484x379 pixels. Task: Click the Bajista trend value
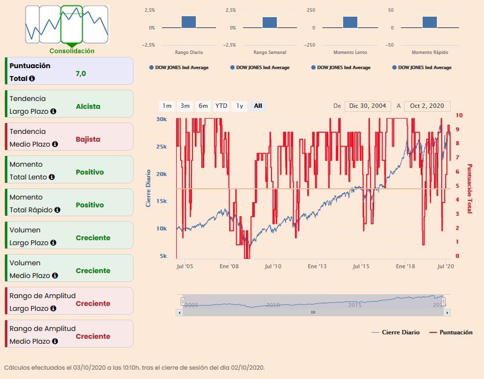point(88,139)
